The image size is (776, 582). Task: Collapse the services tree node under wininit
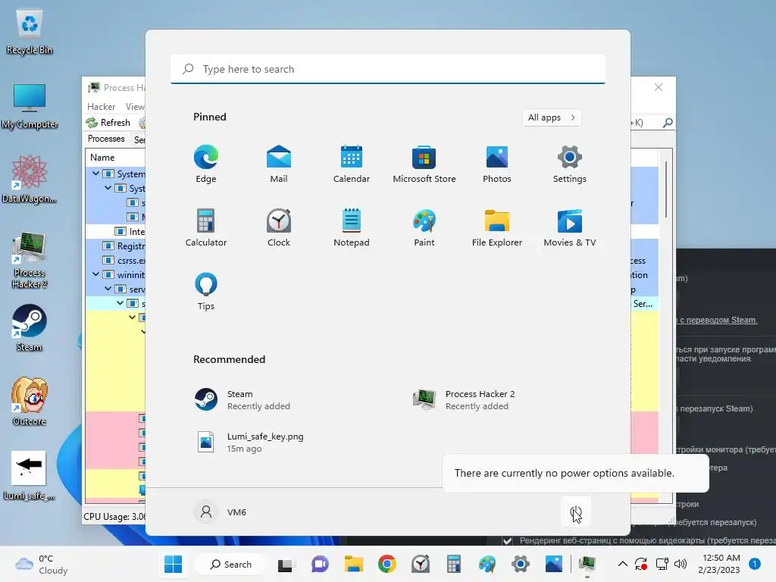108,289
